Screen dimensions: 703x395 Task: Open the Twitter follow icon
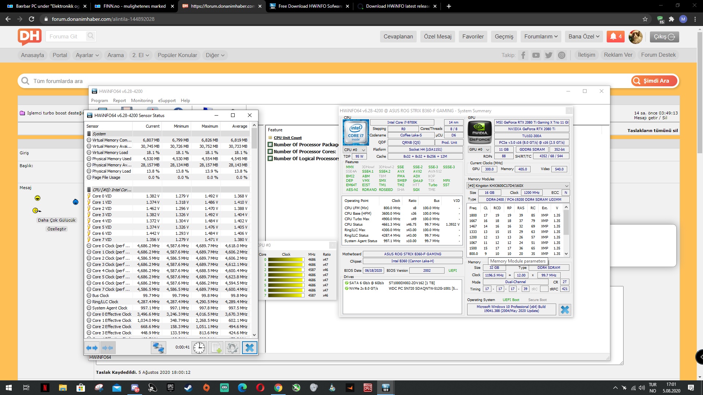pyautogui.click(x=548, y=55)
